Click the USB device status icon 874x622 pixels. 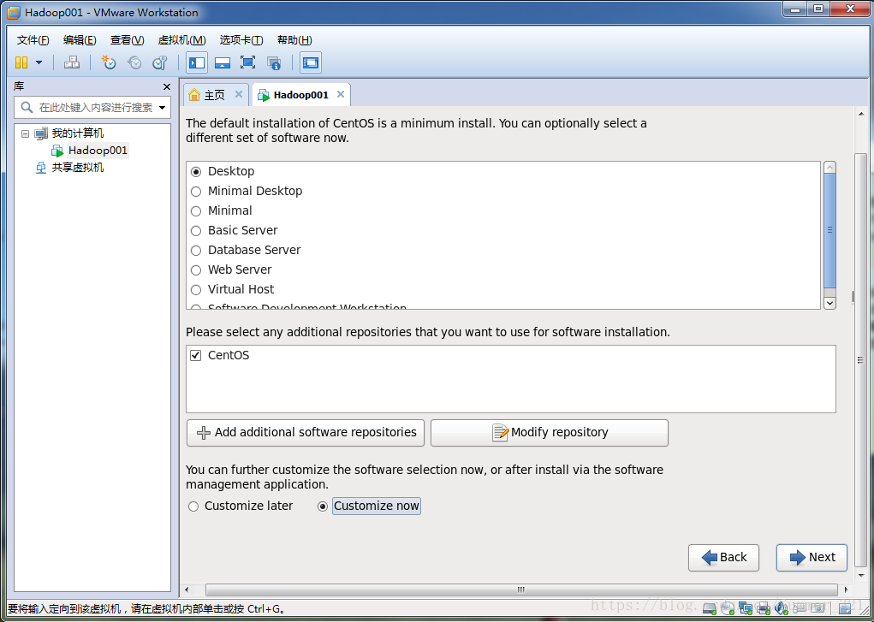(x=800, y=608)
